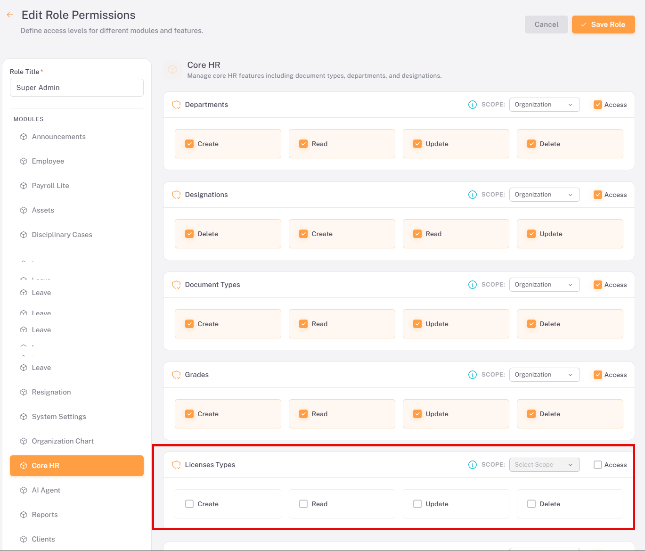The height and width of the screenshot is (551, 645).
Task: Uncheck Access for Grades
Action: [x=598, y=375]
